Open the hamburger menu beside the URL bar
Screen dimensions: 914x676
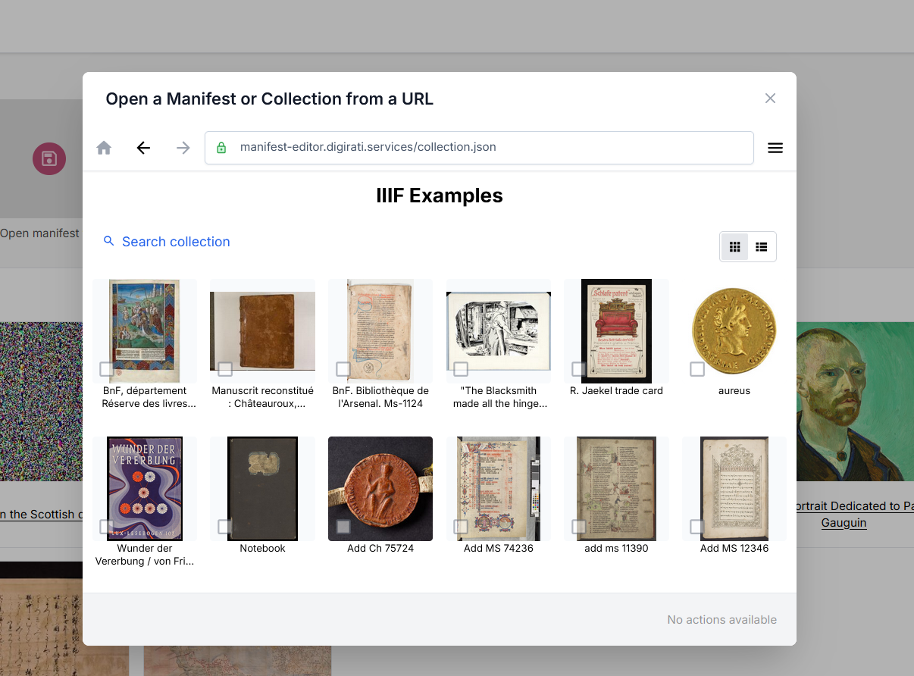(x=775, y=148)
